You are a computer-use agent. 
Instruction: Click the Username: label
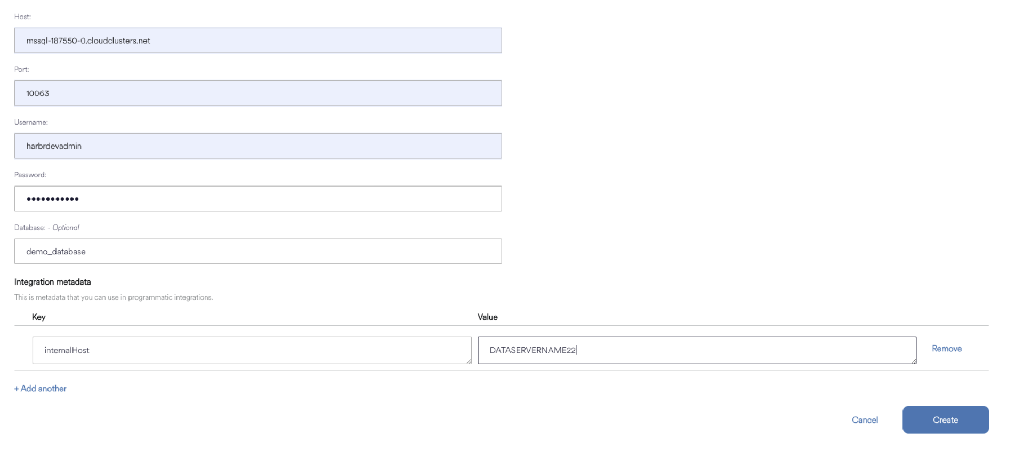[31, 122]
